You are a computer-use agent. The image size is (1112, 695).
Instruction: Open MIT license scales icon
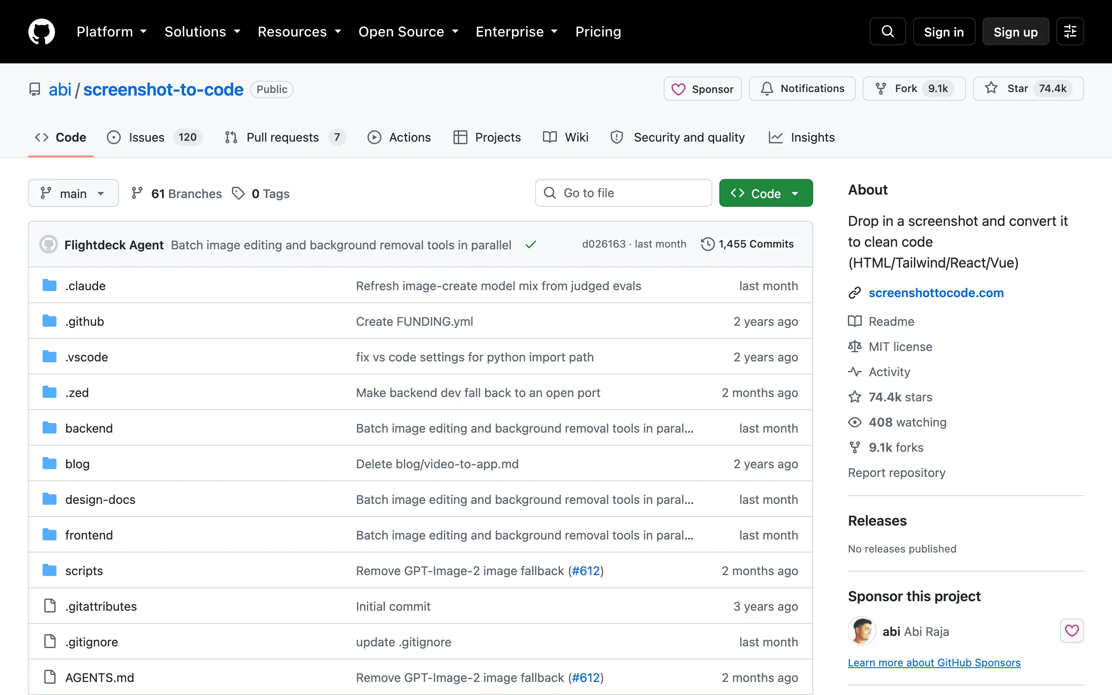coord(855,347)
